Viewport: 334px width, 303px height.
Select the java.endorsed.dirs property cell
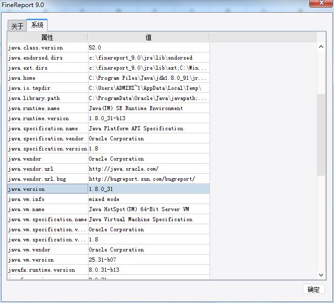48,58
